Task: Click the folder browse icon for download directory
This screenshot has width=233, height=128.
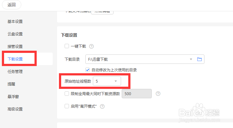Action: pos(199,59)
